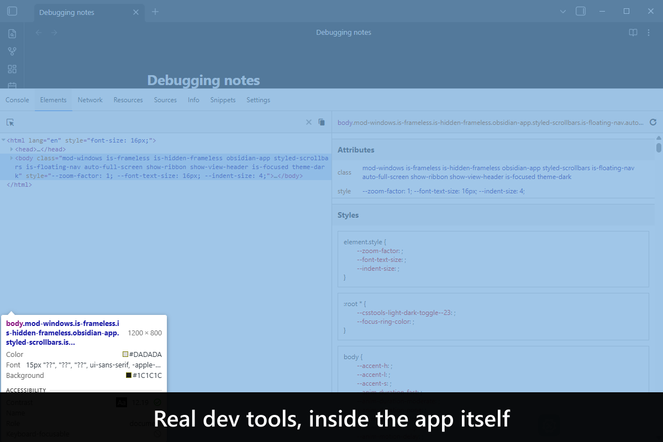663x442 pixels.
Task: Copy the selected node with copy icon
Action: pos(322,122)
